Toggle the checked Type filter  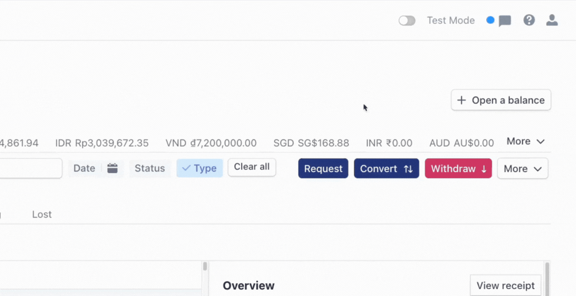pos(200,168)
